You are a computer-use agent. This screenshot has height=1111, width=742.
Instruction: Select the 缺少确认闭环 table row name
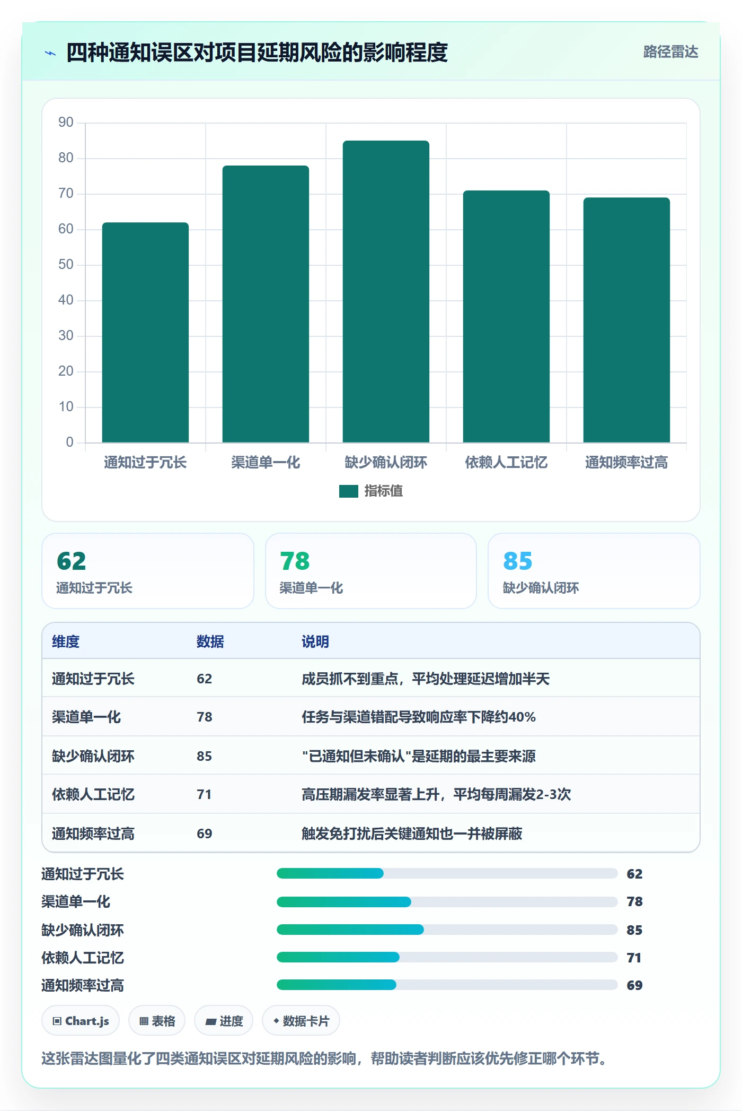click(x=93, y=756)
